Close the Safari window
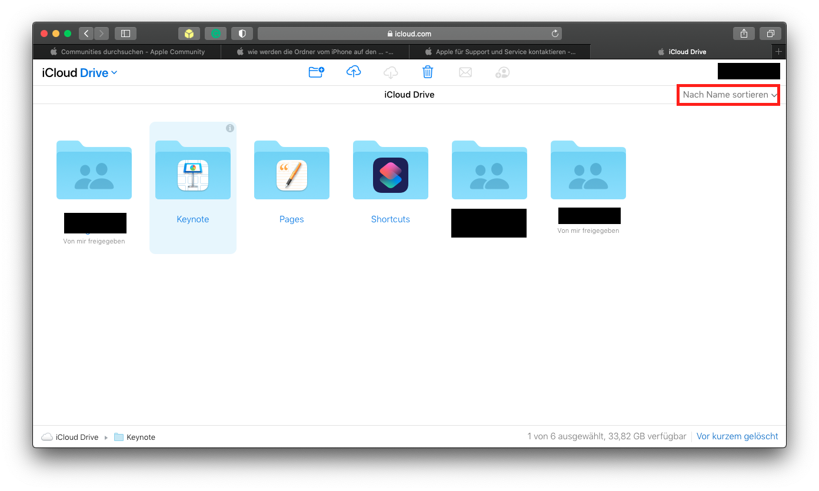Viewport: 819px width, 491px height. (44, 34)
